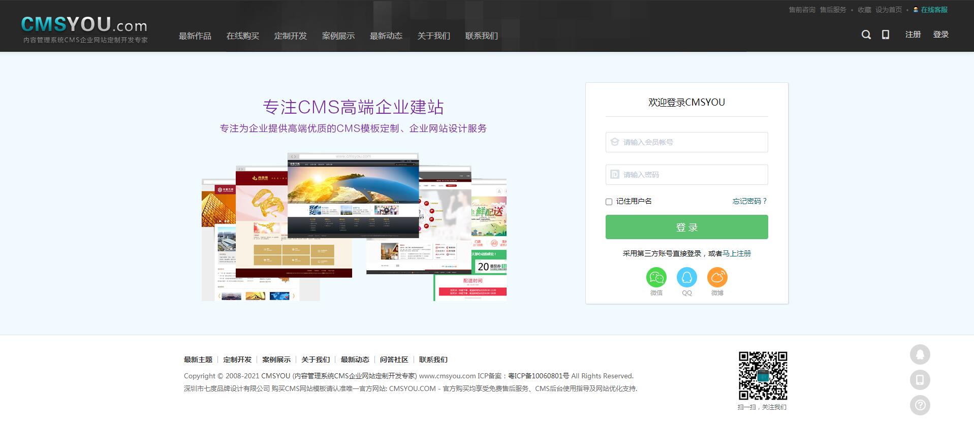The image size is (974, 423).
Task: Go to 定制开发 nav item
Action: [x=291, y=36]
